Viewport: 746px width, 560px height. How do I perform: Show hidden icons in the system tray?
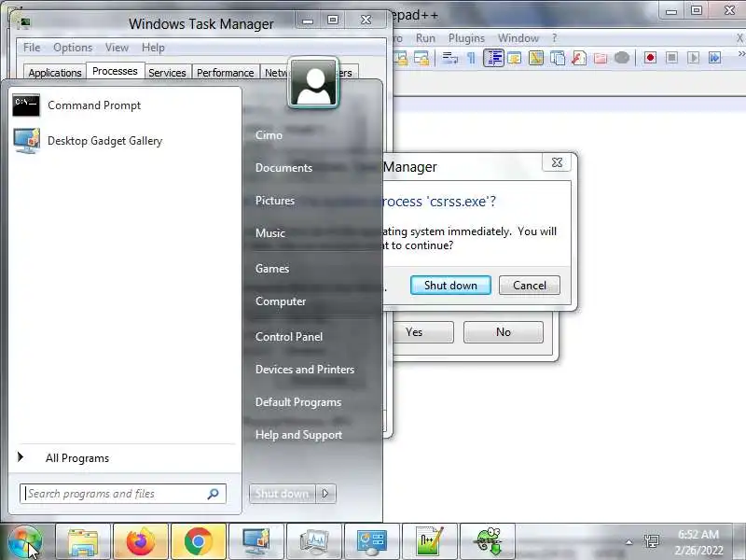click(629, 542)
